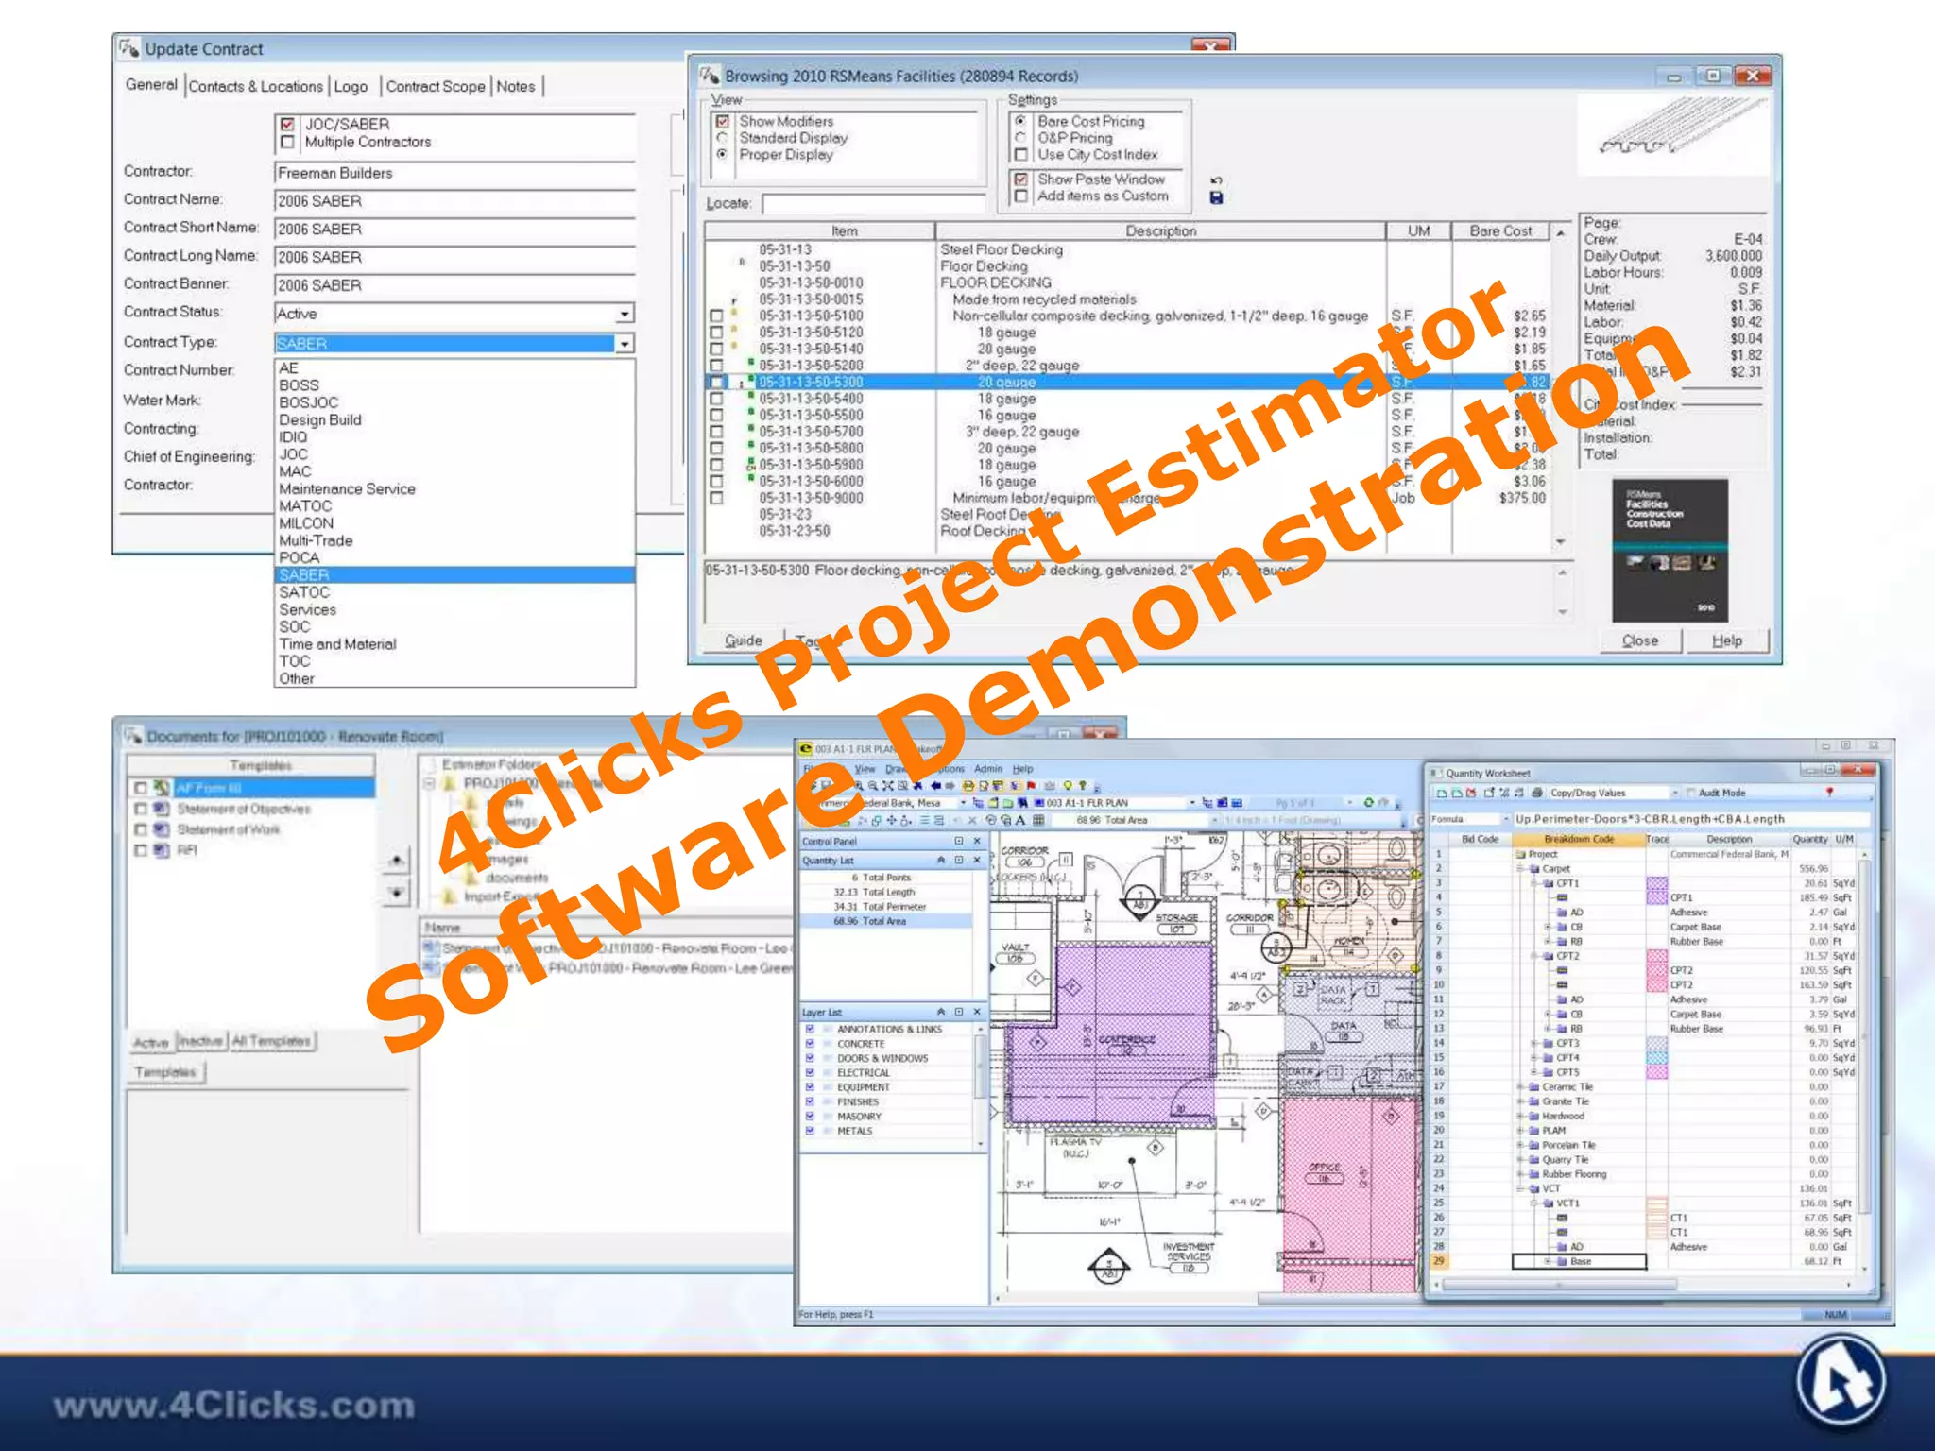Click Help button in RSMeans browser

coord(1727,640)
